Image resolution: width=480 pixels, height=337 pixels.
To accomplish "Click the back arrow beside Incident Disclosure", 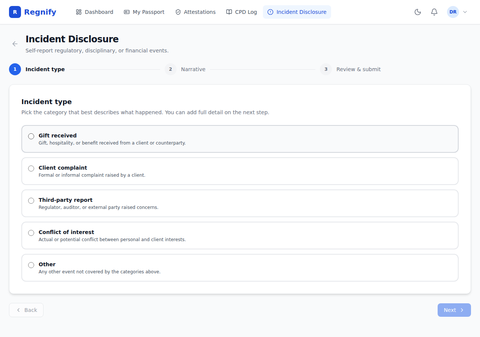I will coord(15,44).
